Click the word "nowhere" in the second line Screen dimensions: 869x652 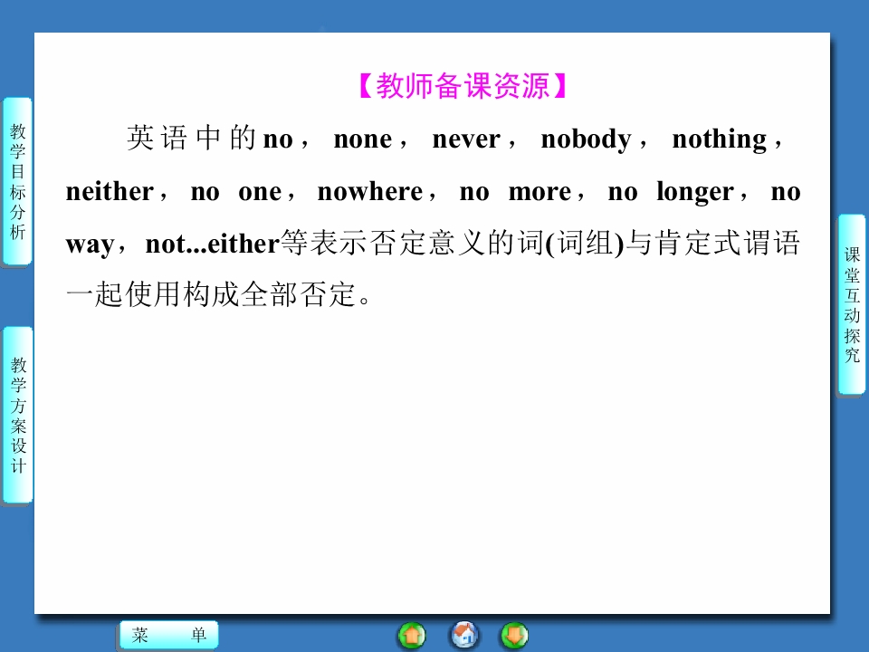point(370,192)
